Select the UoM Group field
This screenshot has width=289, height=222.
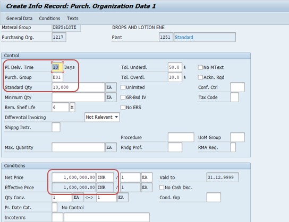point(237,137)
